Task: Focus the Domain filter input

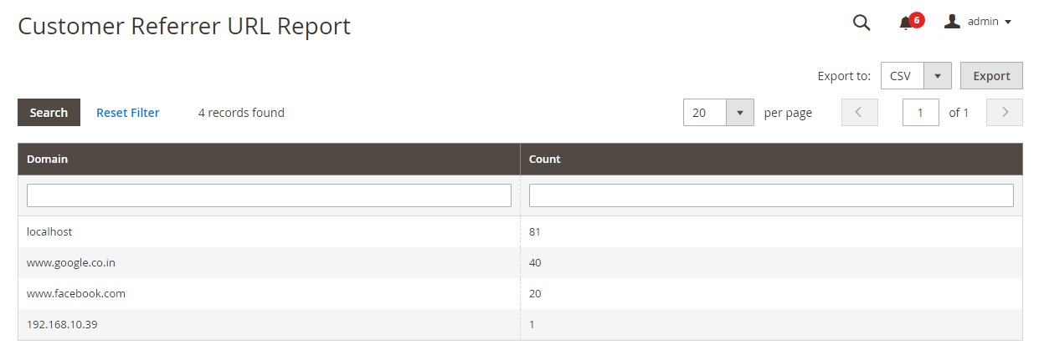Action: pos(269,195)
